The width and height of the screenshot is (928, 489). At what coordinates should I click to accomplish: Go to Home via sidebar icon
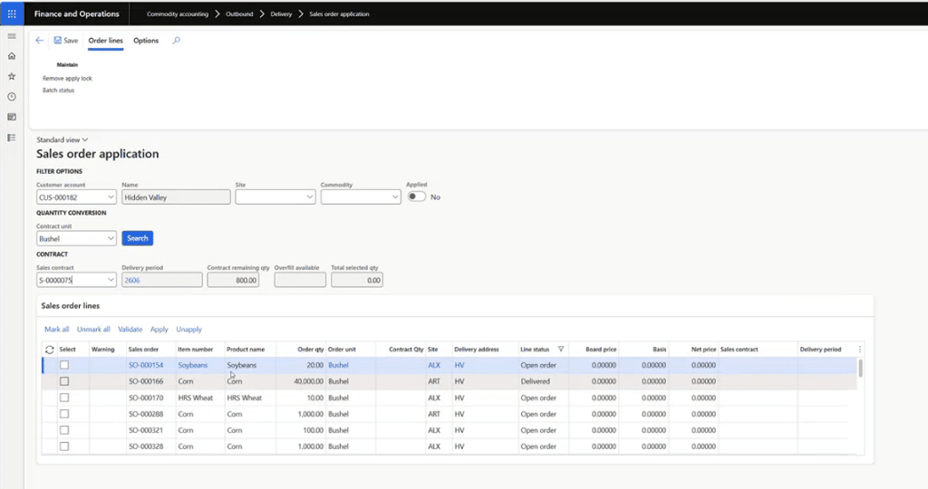[x=12, y=56]
